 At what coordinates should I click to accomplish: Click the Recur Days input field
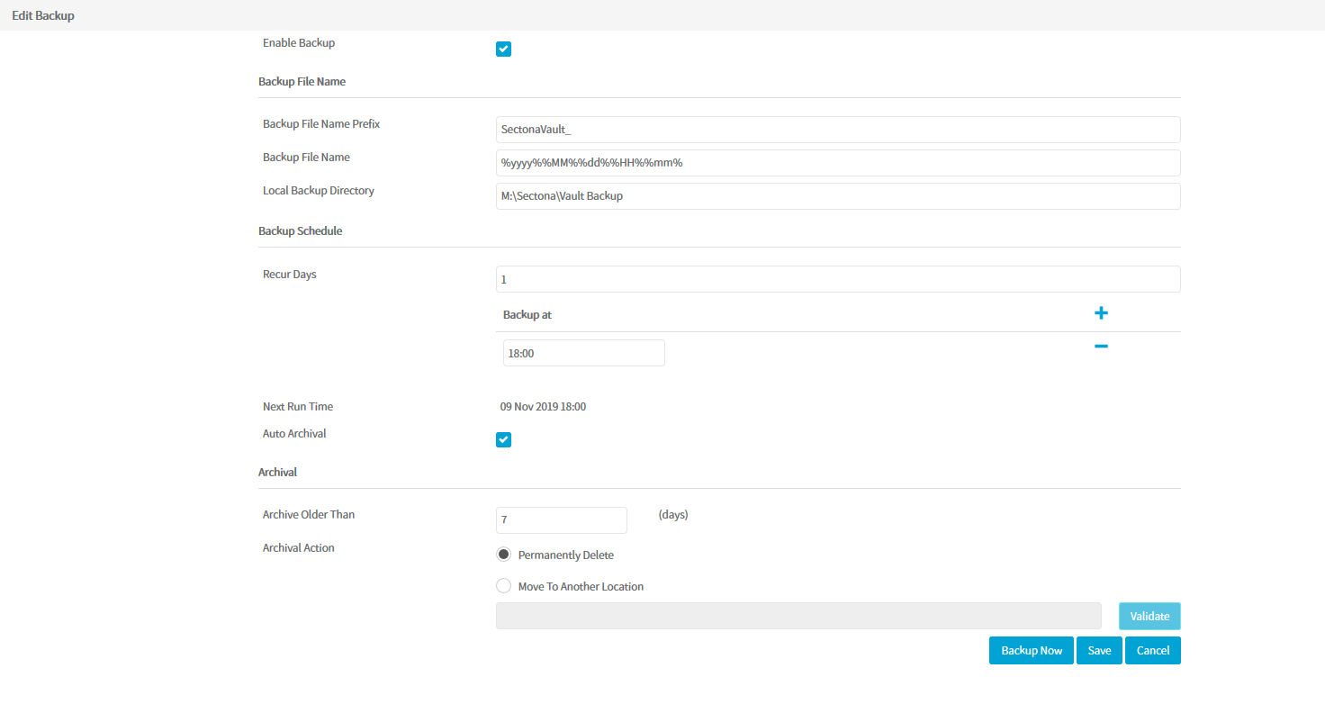pyautogui.click(x=837, y=279)
